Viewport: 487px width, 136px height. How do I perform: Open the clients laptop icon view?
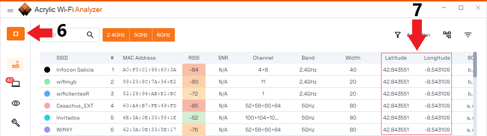15,84
